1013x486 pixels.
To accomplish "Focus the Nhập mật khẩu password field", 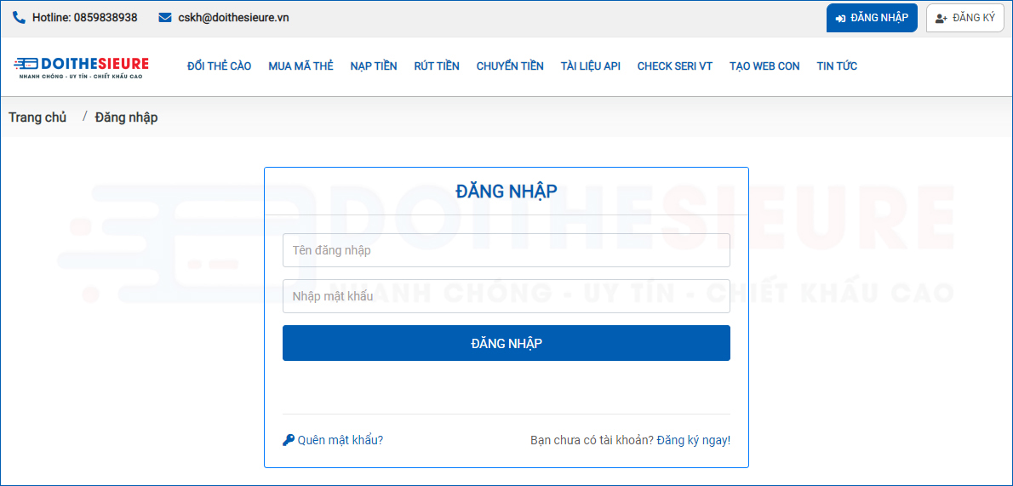I will click(506, 296).
